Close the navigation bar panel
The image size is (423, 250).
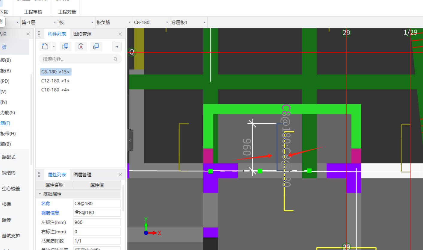tap(28, 34)
